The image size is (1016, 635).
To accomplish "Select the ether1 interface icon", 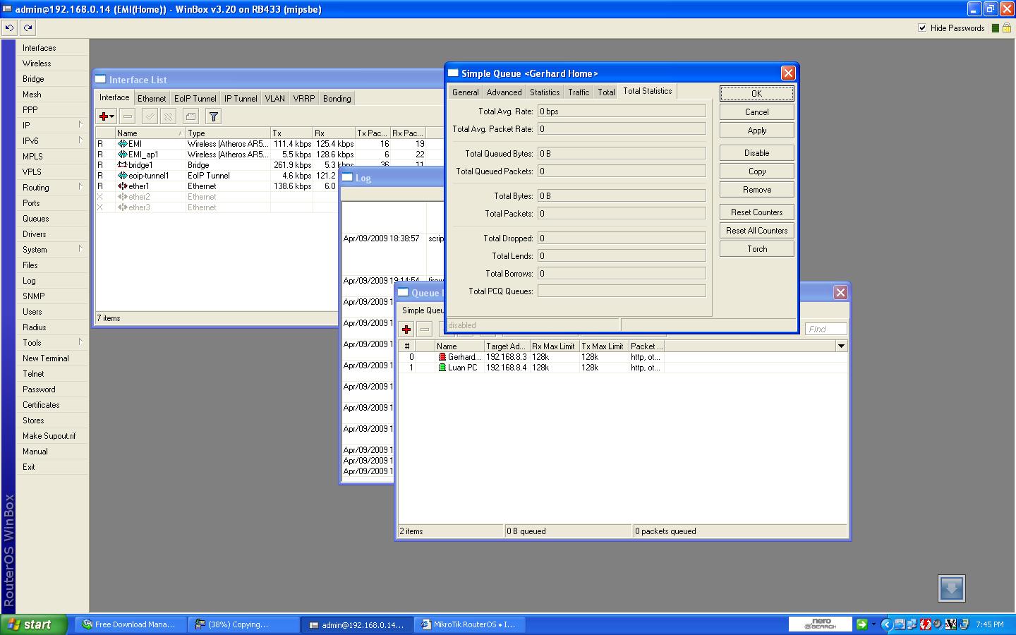I will click(x=123, y=186).
